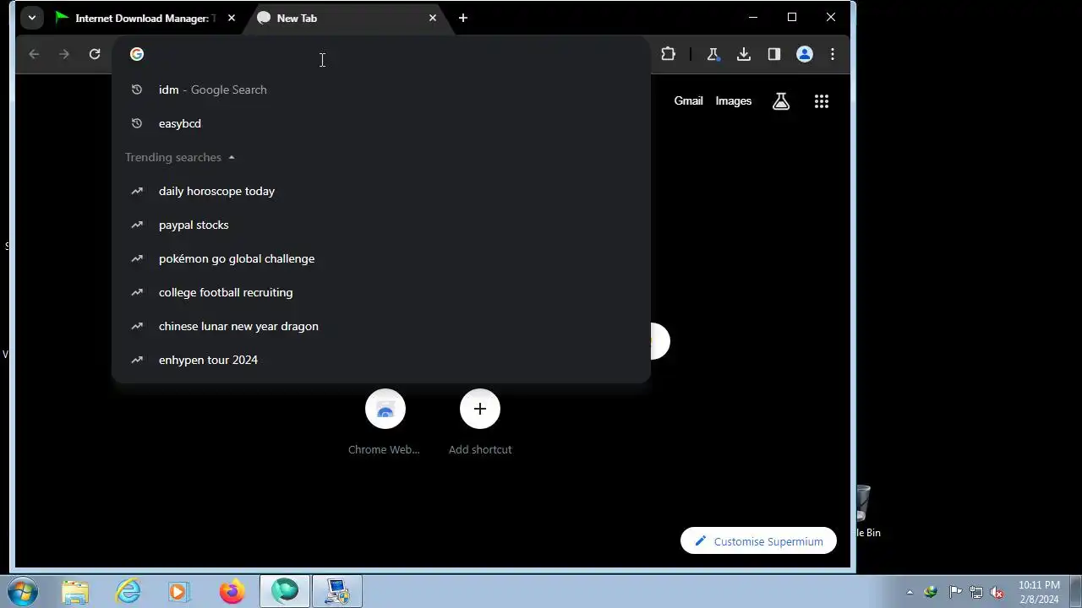This screenshot has width=1082, height=608.
Task: Click the Customise Supermium button
Action: (758, 541)
